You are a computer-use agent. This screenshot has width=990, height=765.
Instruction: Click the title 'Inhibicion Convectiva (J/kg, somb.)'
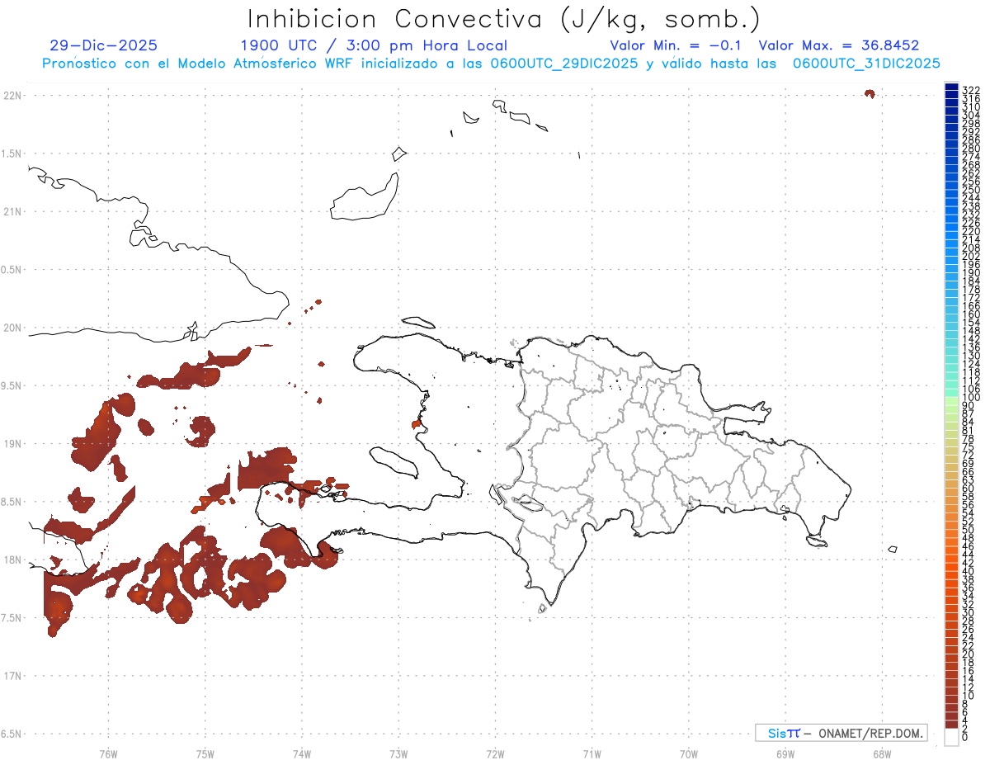coord(504,19)
